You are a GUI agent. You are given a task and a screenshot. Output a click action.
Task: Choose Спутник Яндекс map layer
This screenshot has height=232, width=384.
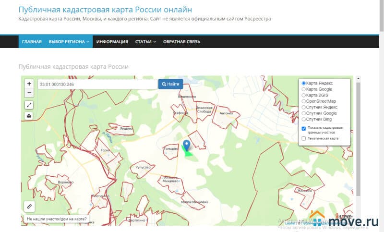pos(303,107)
